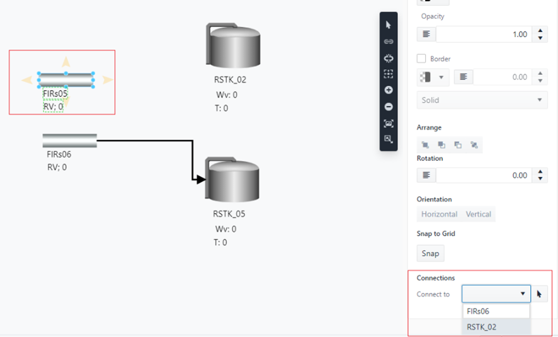Click the break connection tool icon
Viewport: 558px width, 337px height.
click(x=389, y=58)
